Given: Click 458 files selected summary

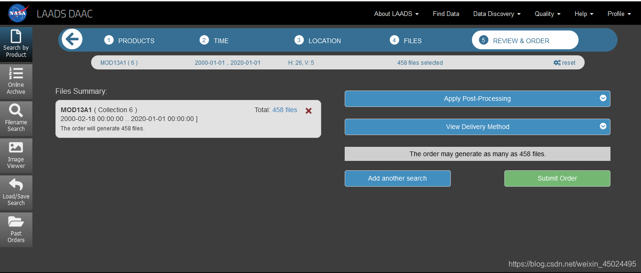Looking at the screenshot, I should click(420, 62).
